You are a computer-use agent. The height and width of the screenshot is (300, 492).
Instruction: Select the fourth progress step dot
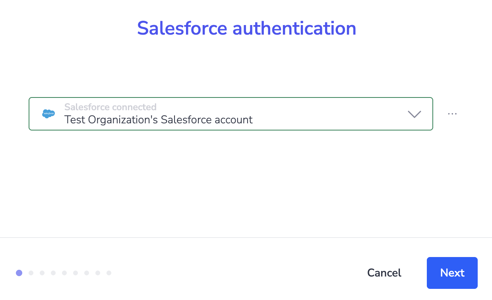coord(53,273)
